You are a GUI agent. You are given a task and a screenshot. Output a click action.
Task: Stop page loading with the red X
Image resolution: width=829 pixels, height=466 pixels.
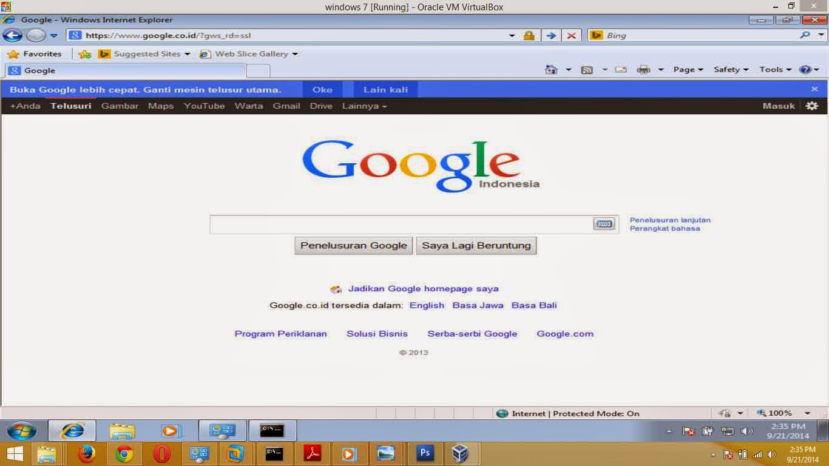571,36
